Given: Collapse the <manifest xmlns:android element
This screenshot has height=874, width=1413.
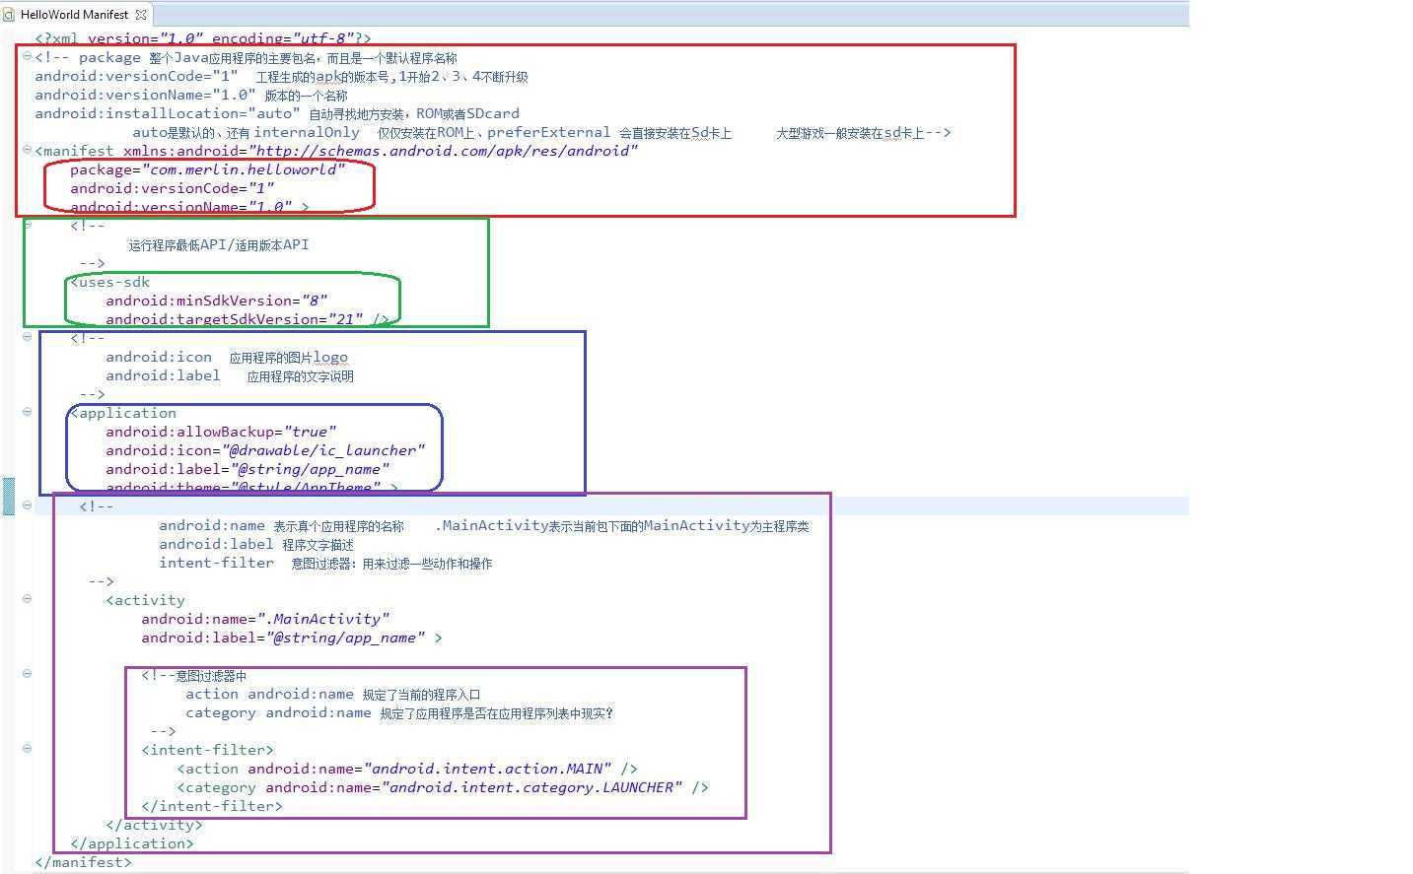Looking at the screenshot, I should pos(28,150).
